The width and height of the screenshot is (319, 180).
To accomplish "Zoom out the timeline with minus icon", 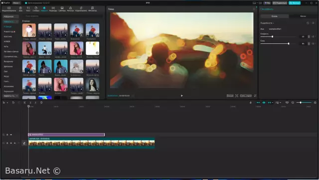I will coord(293,103).
